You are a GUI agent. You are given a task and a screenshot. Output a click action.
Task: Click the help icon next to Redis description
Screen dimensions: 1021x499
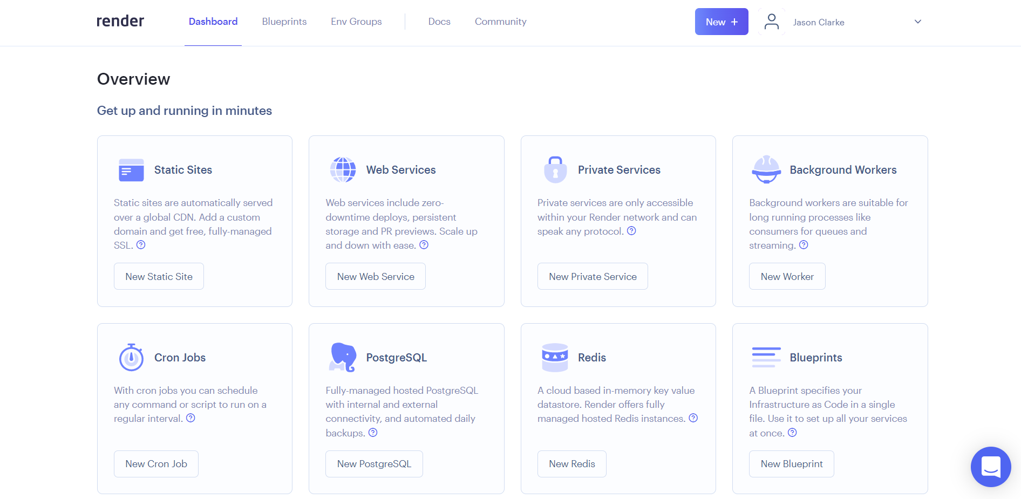tap(693, 418)
